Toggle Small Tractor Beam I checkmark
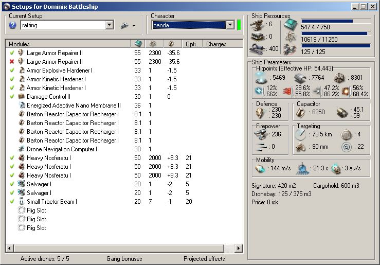 [12, 202]
